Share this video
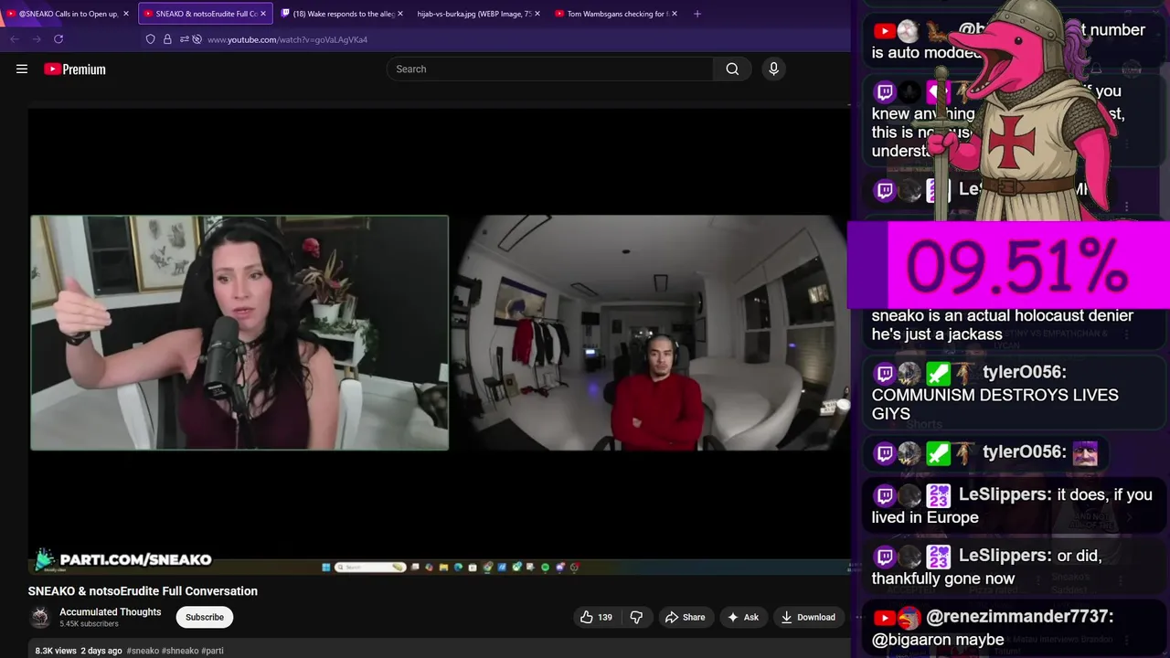Screen dimensions: 1170x658 [x=685, y=617]
